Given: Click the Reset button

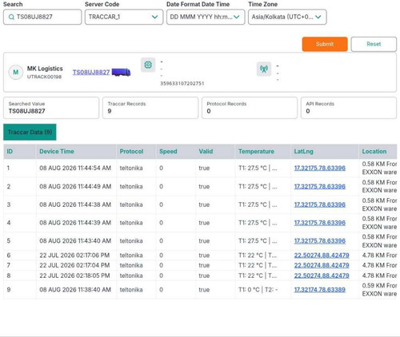Looking at the screenshot, I should 374,44.
